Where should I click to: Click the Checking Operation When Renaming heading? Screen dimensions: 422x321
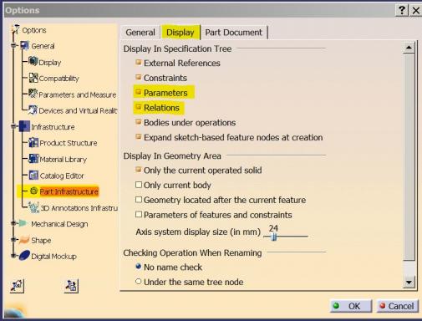(192, 252)
